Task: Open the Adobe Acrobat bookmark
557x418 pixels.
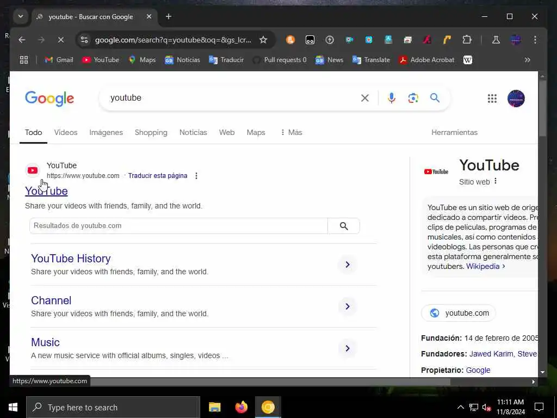Action: pyautogui.click(x=426, y=60)
